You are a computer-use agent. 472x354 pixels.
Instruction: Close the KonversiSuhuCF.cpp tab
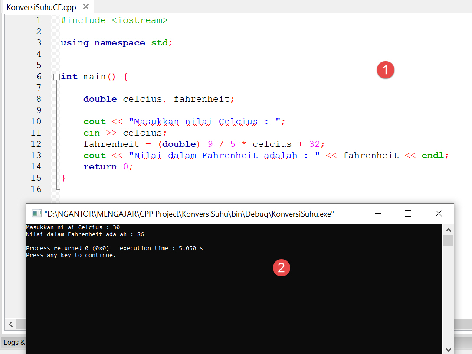[86, 6]
